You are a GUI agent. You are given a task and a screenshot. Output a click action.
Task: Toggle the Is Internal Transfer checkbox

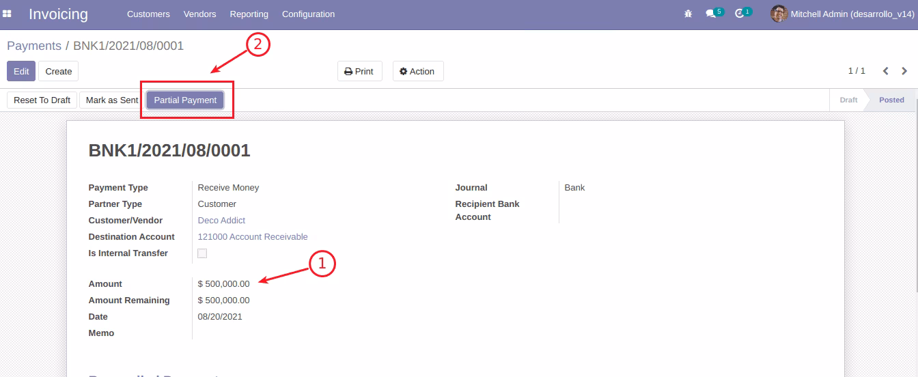coord(202,253)
